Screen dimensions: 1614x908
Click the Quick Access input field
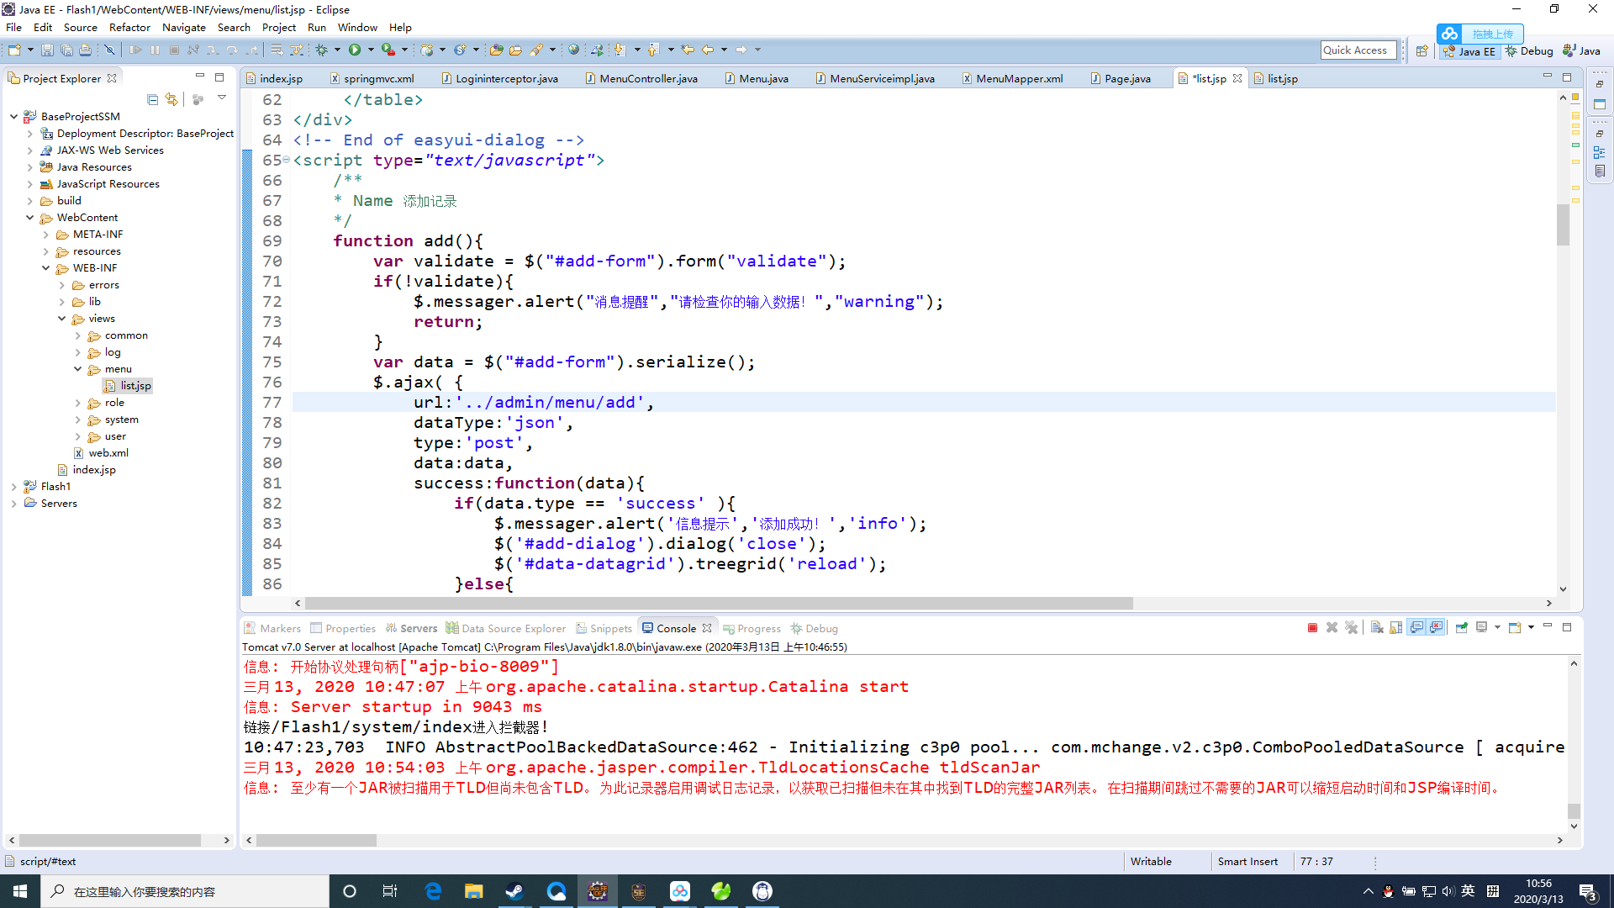[1358, 50]
